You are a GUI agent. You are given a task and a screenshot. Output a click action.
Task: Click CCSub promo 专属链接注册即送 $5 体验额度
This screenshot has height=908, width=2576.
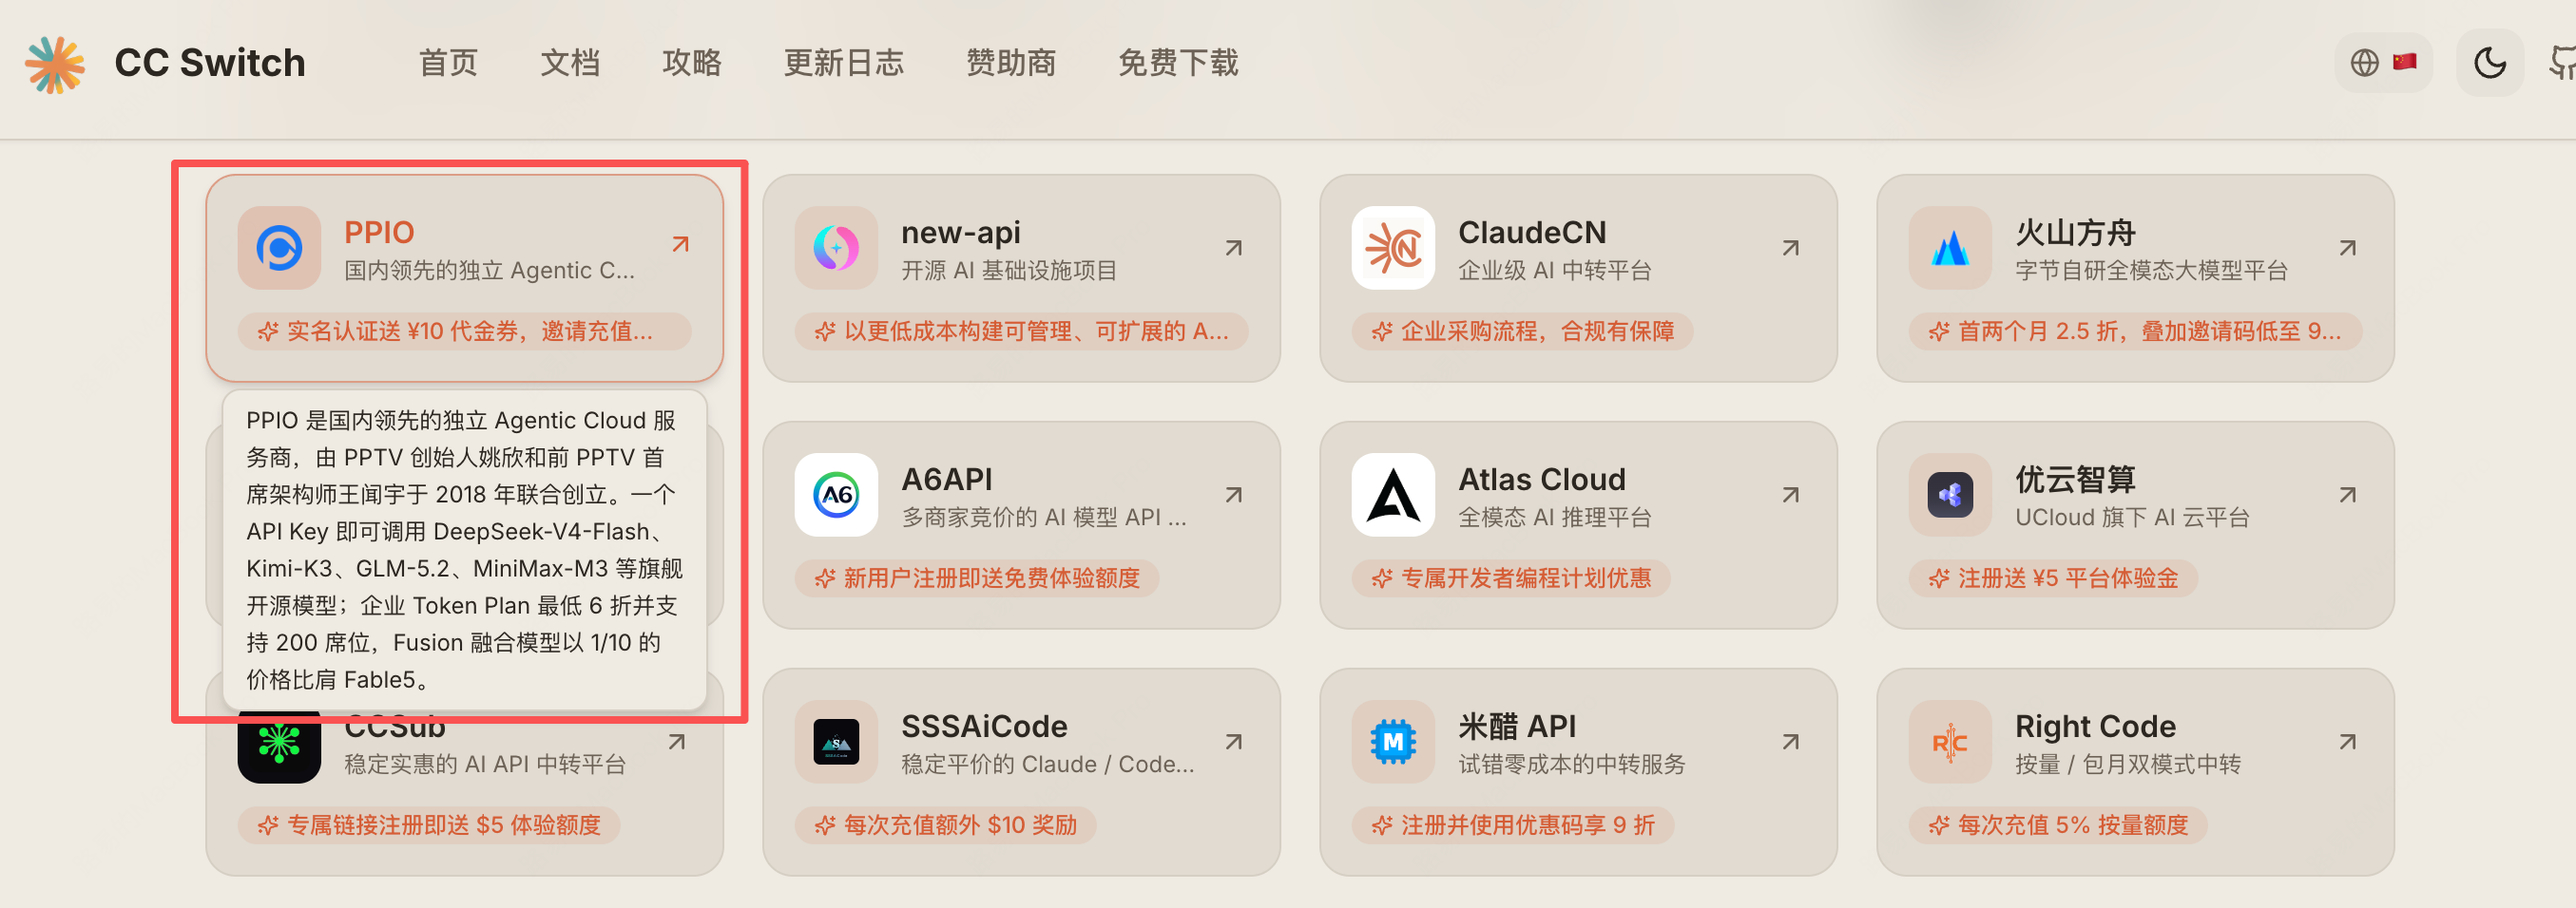click(429, 824)
